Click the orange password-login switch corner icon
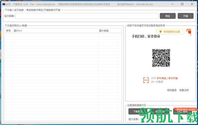 point(189,32)
